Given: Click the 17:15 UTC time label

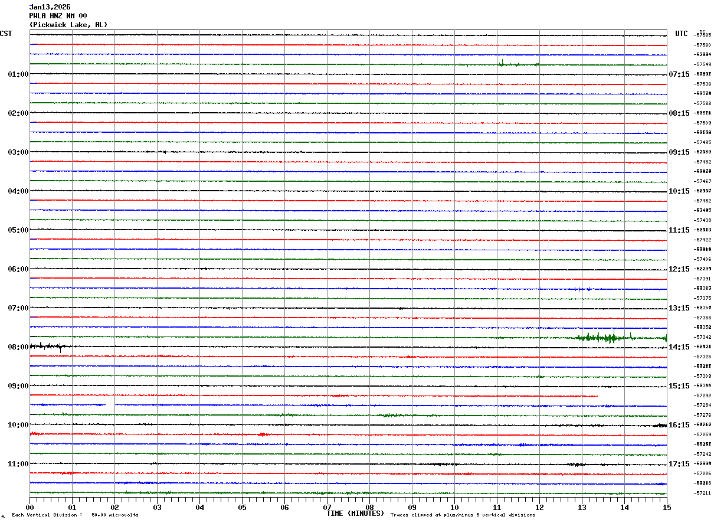Looking at the screenshot, I should 679,464.
